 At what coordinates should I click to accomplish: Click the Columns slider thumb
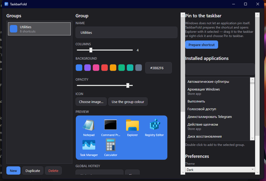(91, 50)
